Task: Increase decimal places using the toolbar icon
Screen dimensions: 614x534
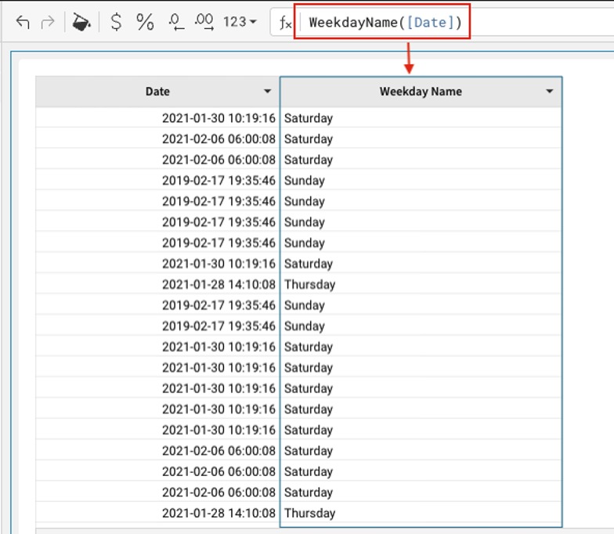Action: click(x=204, y=22)
